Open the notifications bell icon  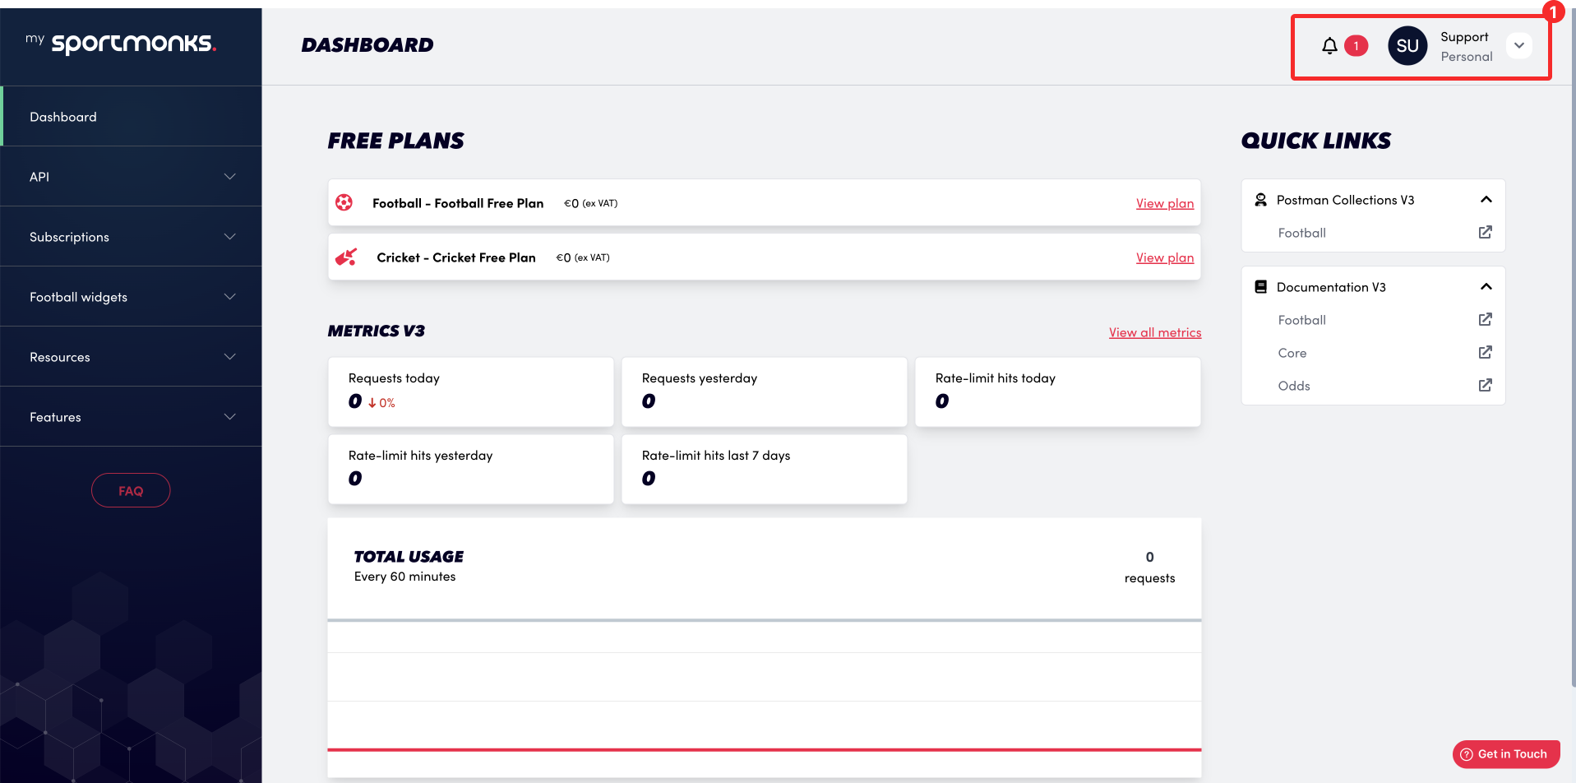tap(1329, 46)
